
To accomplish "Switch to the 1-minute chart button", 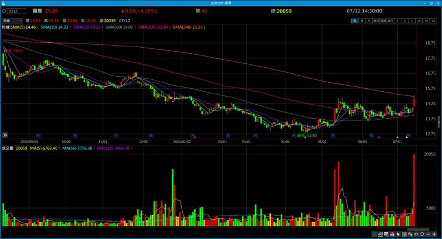I will click(397, 21).
